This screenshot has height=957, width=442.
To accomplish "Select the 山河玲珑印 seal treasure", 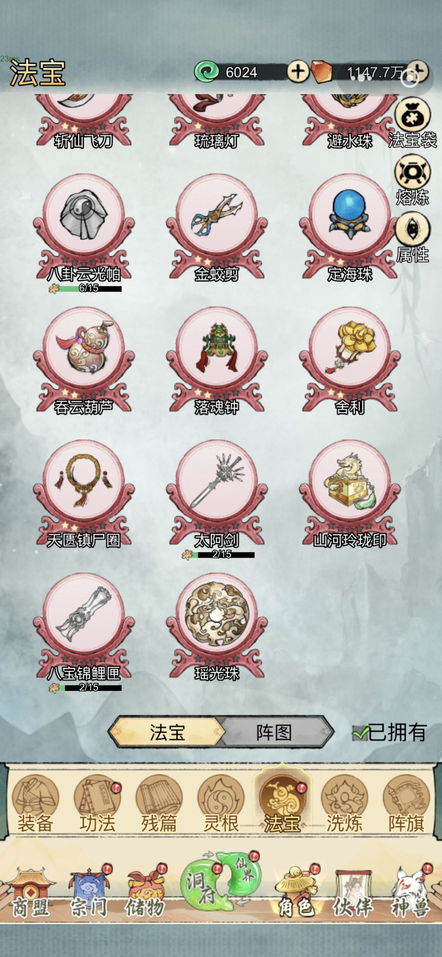I will [x=350, y=494].
